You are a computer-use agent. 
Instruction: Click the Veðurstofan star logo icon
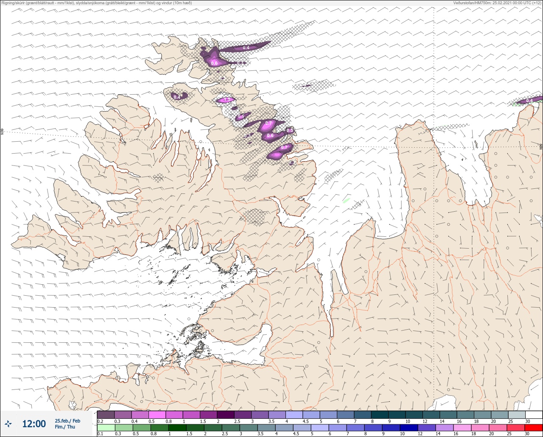[8, 423]
